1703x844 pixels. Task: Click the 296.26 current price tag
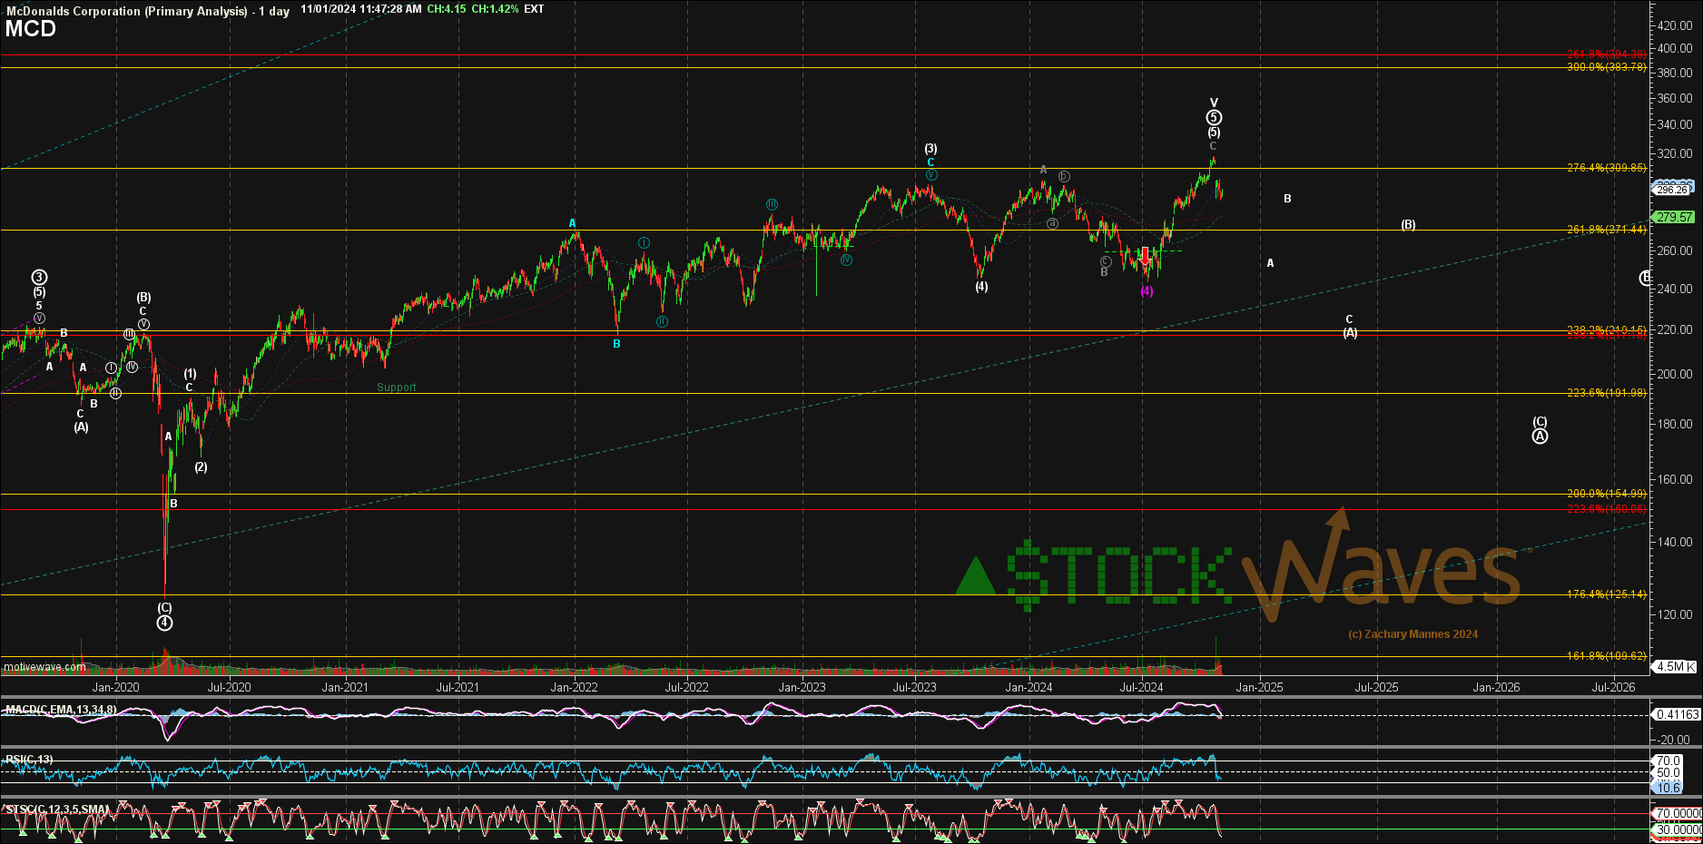coord(1672,190)
